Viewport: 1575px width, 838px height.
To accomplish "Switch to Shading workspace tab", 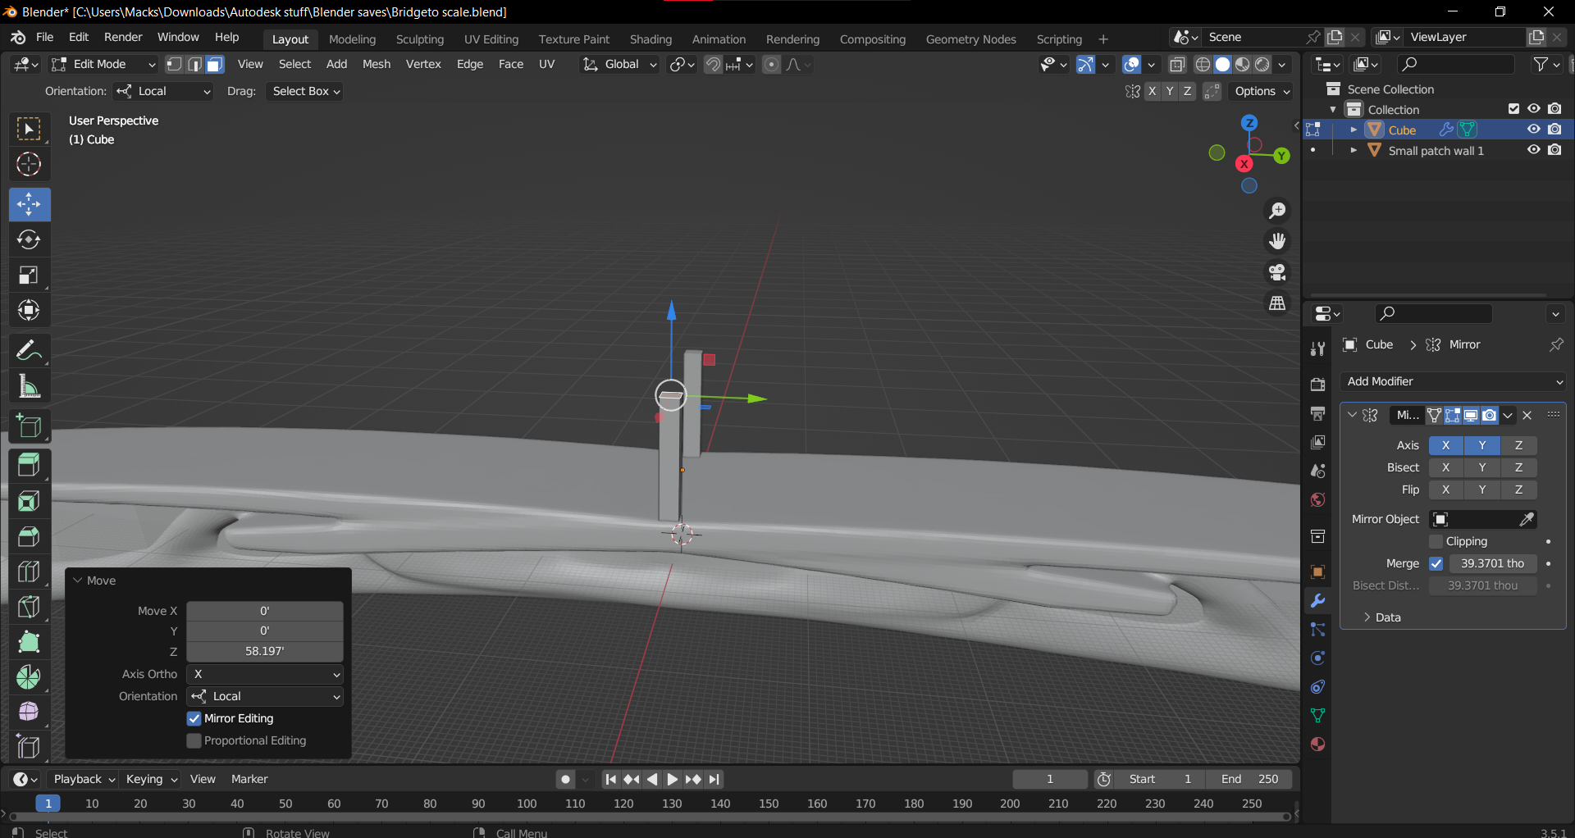I will [x=651, y=39].
